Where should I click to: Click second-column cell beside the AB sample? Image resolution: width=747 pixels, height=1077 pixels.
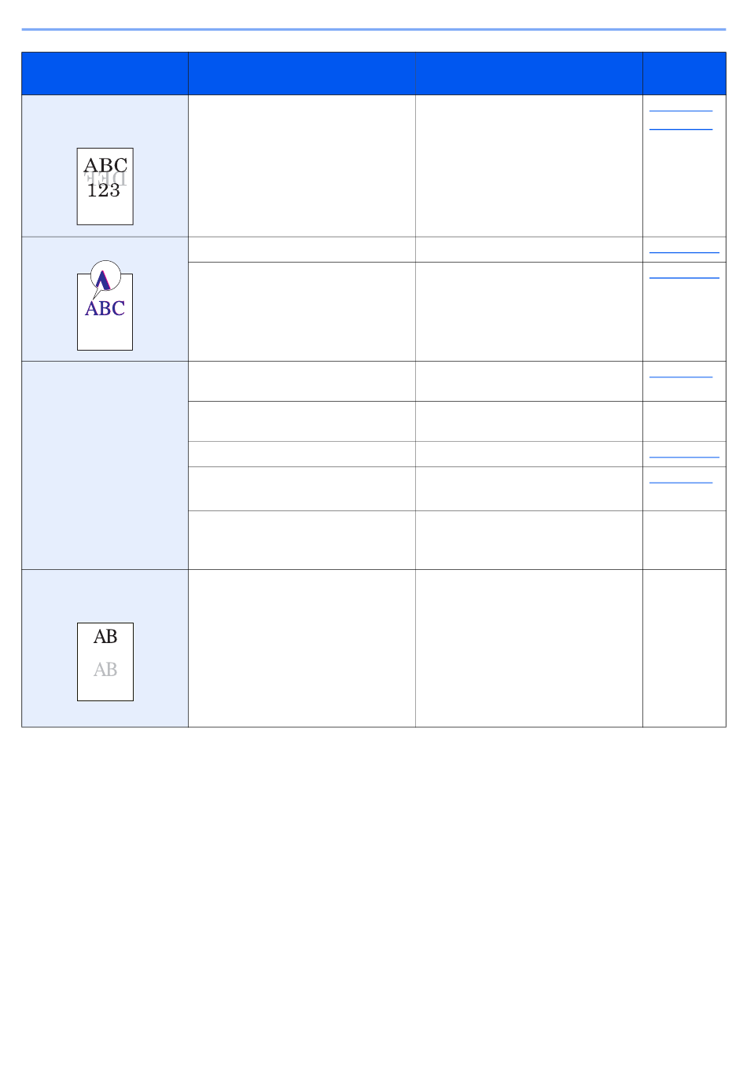point(302,649)
